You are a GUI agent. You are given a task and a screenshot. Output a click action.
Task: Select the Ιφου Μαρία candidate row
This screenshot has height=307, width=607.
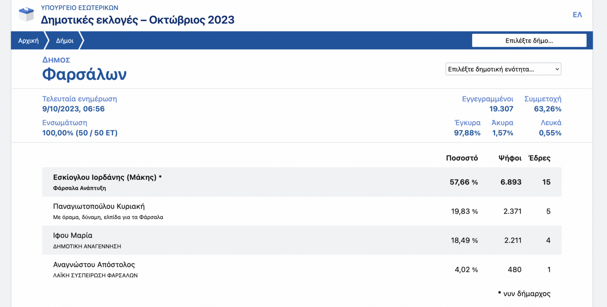pyautogui.click(x=73, y=236)
